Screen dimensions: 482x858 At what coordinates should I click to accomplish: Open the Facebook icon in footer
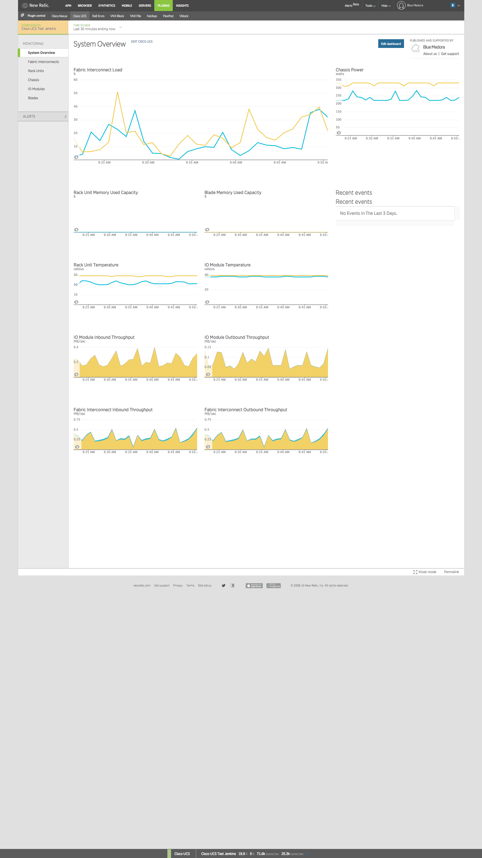click(233, 586)
